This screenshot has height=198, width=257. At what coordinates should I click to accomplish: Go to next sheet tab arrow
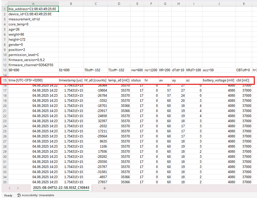18,188
